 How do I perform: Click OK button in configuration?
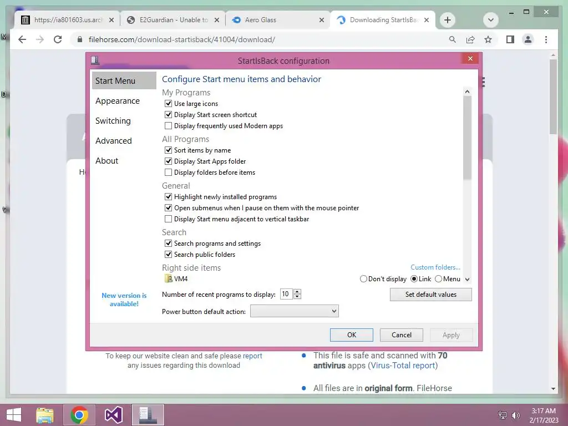tap(351, 334)
